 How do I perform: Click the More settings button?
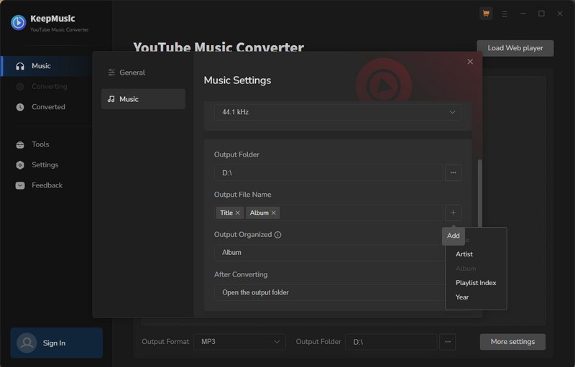pos(512,342)
